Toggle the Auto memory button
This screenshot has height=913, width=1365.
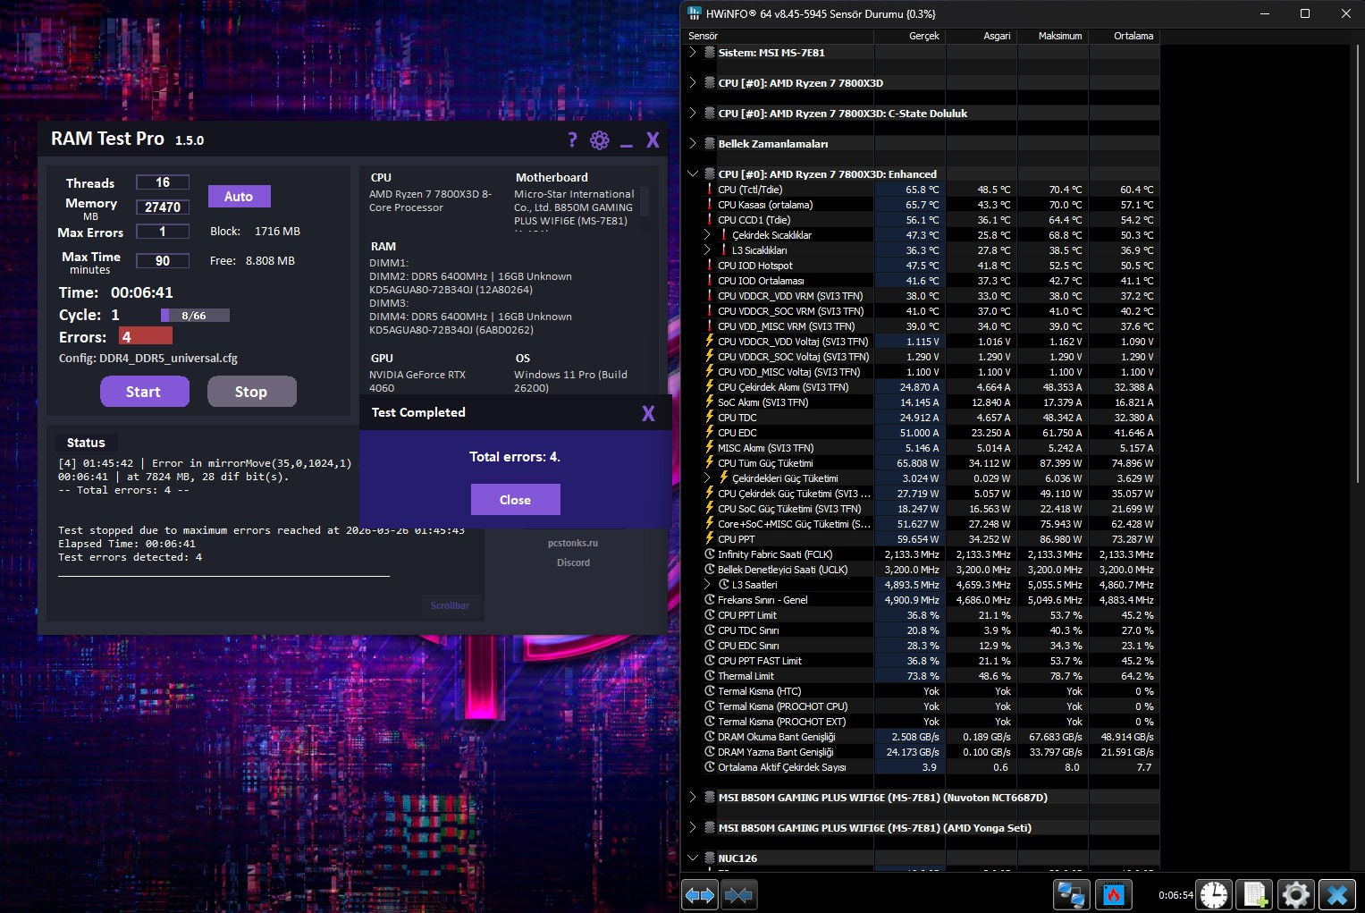(x=239, y=197)
